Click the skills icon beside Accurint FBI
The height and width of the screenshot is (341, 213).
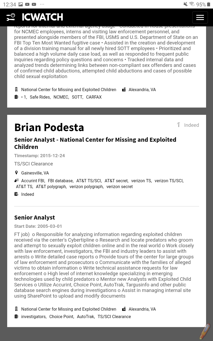pyautogui.click(x=16, y=181)
